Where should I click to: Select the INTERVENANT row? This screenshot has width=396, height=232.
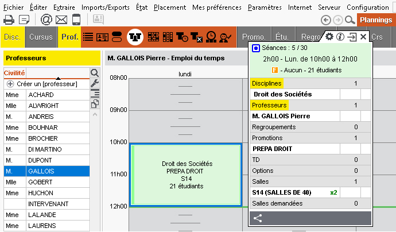46,204
